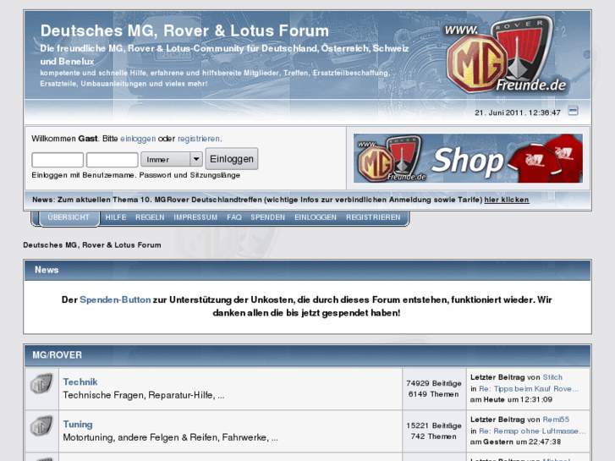Open the FAQ menu item
The height and width of the screenshot is (461, 615).
coord(234,217)
